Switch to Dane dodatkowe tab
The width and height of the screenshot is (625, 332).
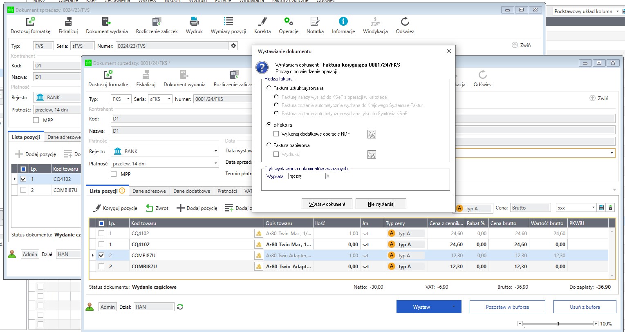click(x=191, y=191)
